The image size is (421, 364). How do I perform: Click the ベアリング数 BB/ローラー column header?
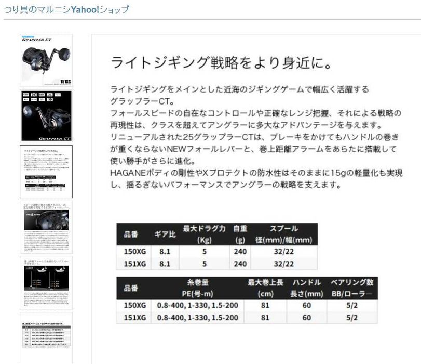[x=352, y=288]
